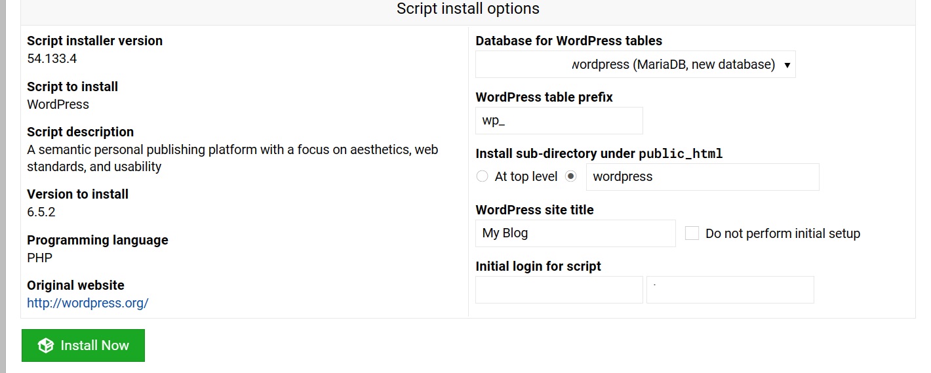Screen dimensions: 931x373
Task: Open the Database for WordPress tables dropdown
Action: click(x=635, y=64)
